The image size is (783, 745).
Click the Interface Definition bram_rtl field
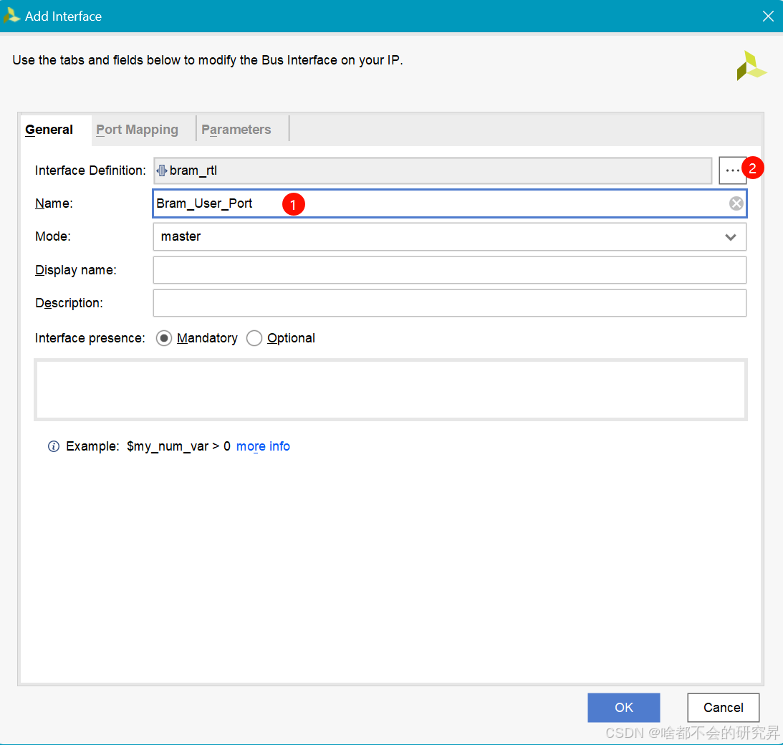[x=433, y=170]
